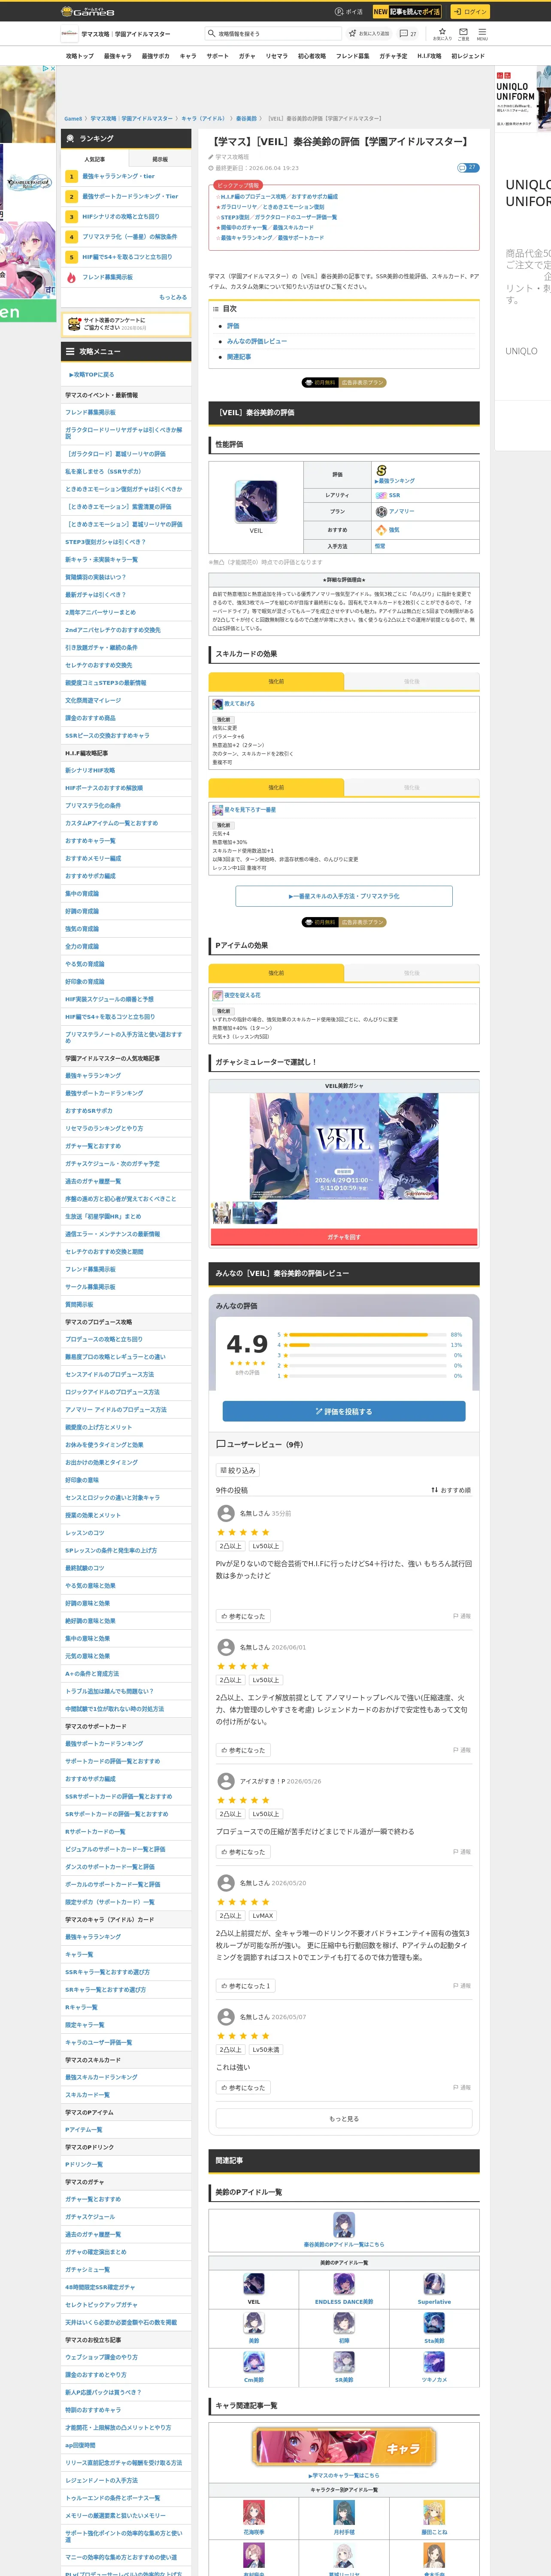Click the VEIL character portrait in evaluation table
The height and width of the screenshot is (2576, 551).
pos(256,501)
